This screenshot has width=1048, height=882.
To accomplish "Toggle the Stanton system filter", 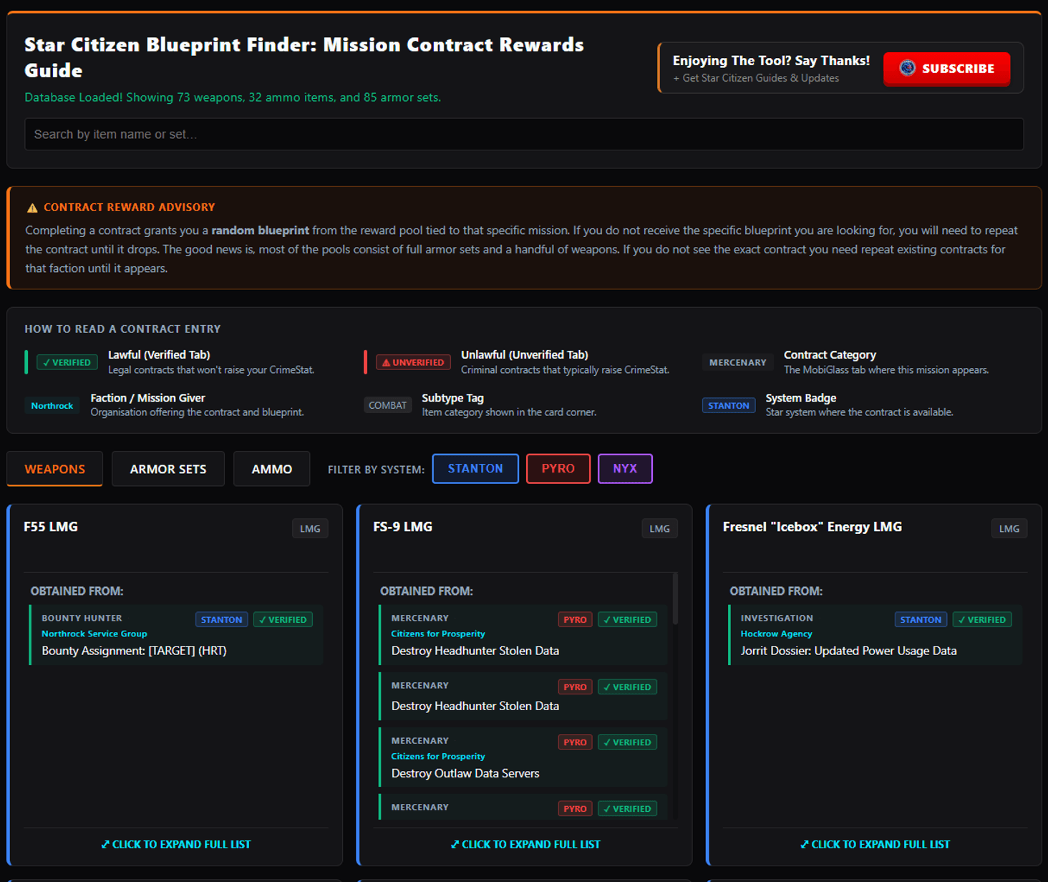I will pos(475,469).
